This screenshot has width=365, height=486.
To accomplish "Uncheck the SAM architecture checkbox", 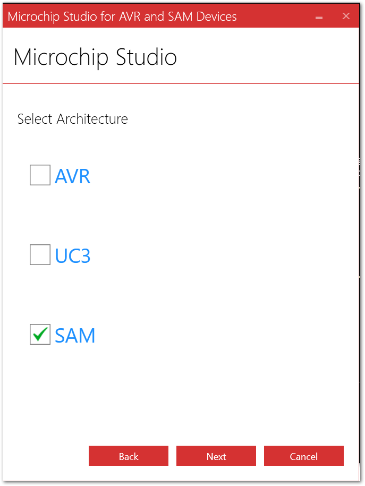I will coord(40,335).
